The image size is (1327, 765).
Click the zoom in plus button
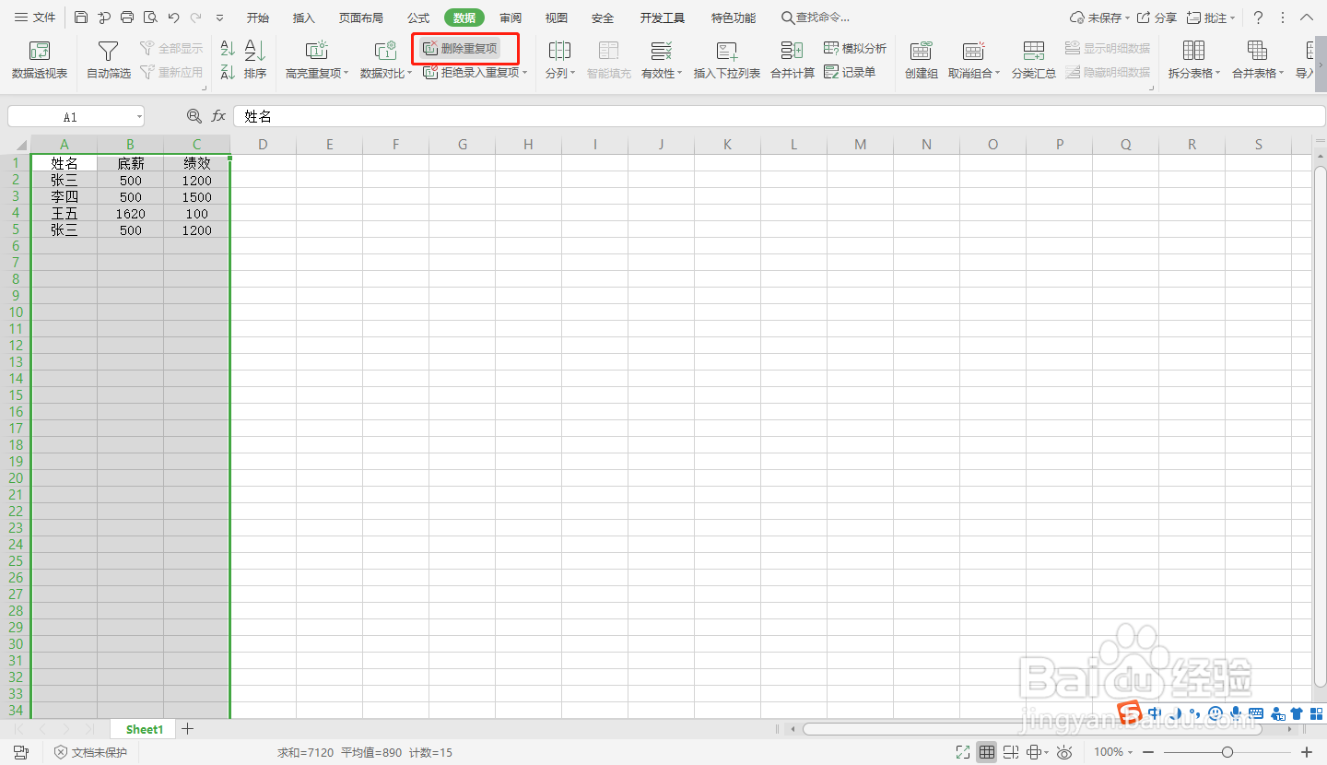click(1307, 752)
